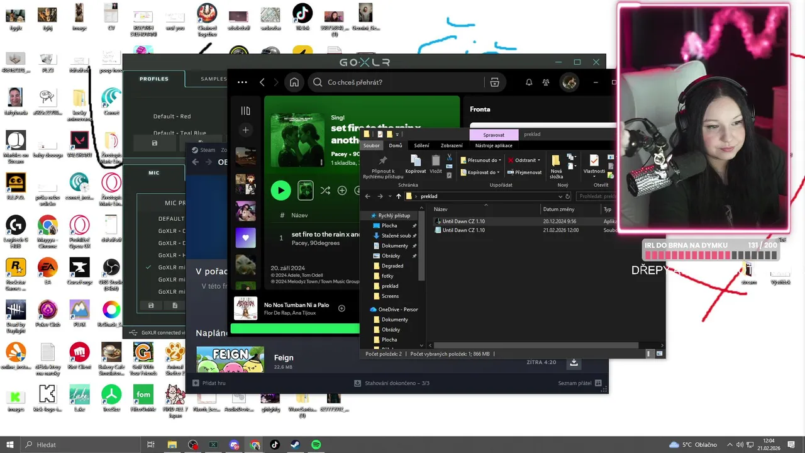Click Explorer search box Prohledat
805x453 pixels.
(595, 196)
